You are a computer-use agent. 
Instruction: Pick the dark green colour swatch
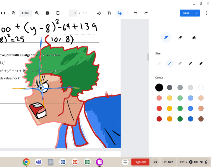180,119
